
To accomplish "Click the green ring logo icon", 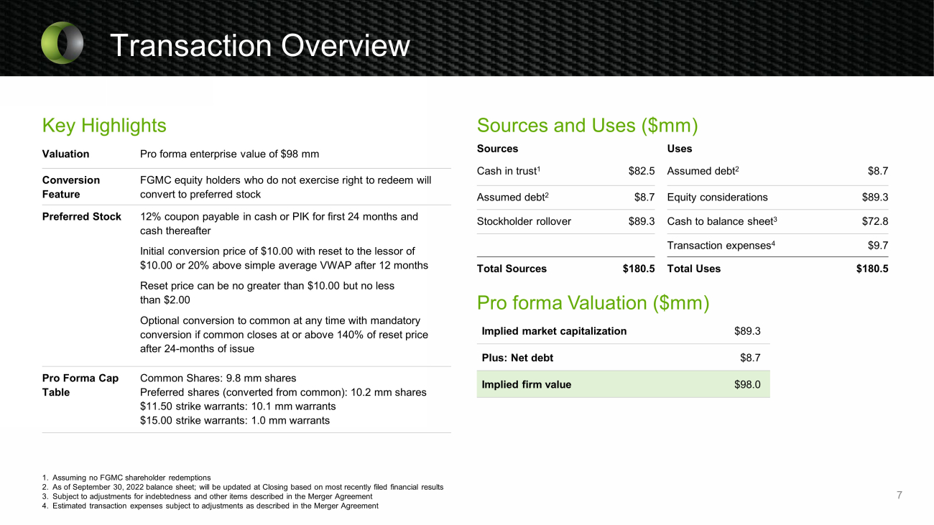I will tap(63, 42).
